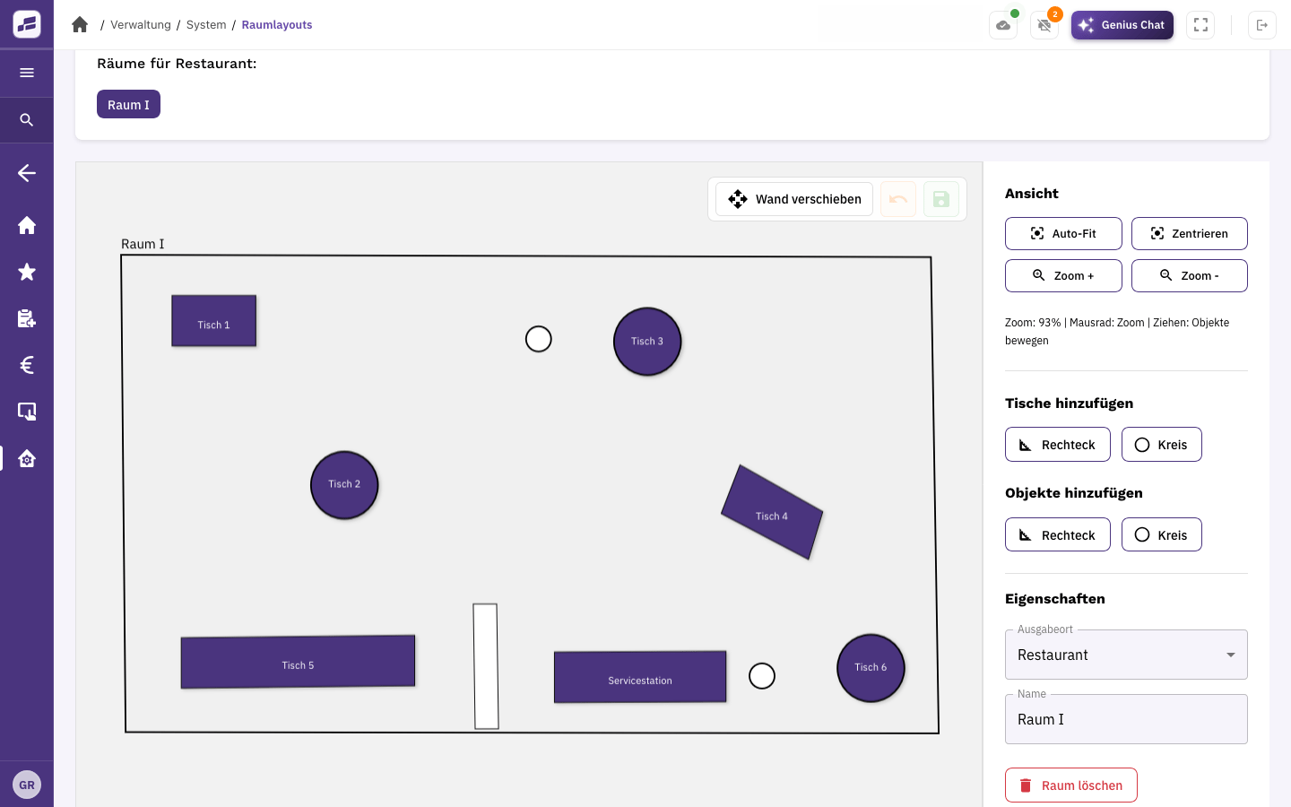Click the app logo icon
1291x807 pixels.
tap(27, 24)
